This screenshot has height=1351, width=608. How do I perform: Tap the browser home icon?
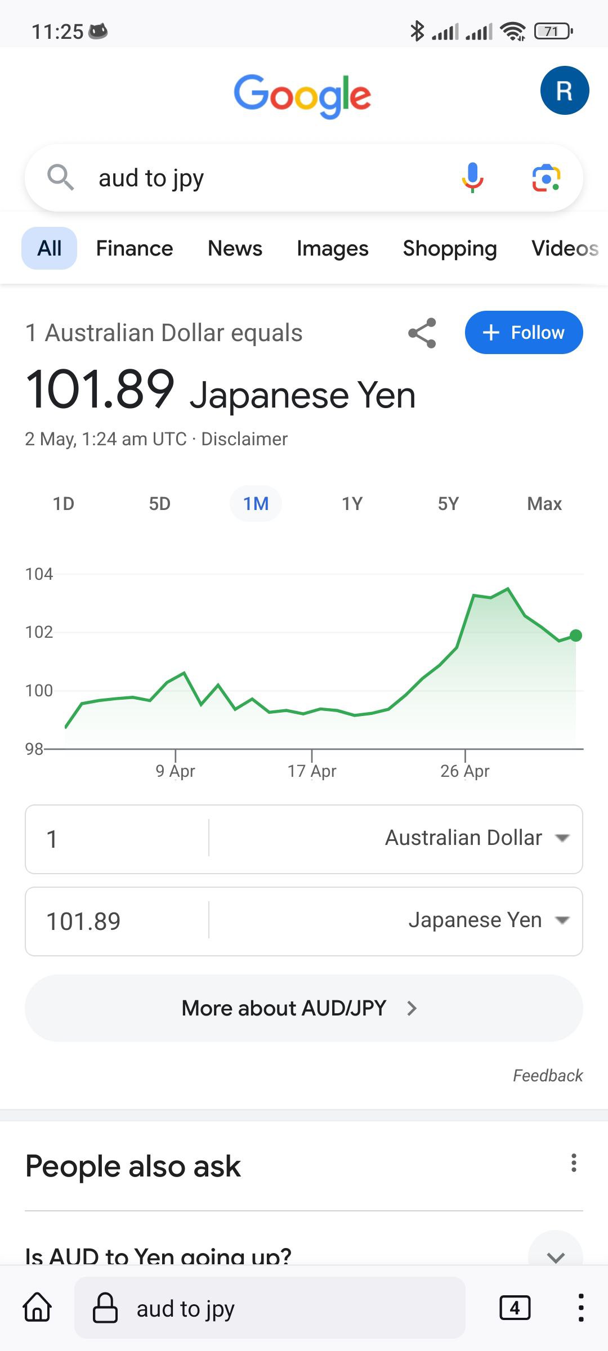click(x=37, y=1307)
